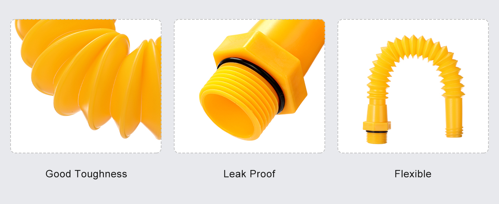Click the hex nut on the bent hose
This screenshot has height=204, width=499.
(x=377, y=125)
